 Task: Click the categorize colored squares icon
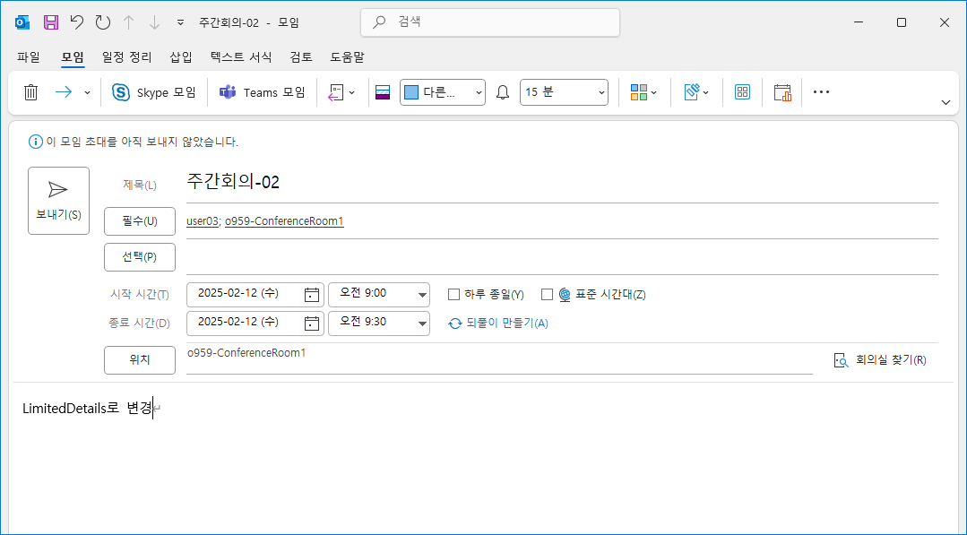[x=638, y=92]
